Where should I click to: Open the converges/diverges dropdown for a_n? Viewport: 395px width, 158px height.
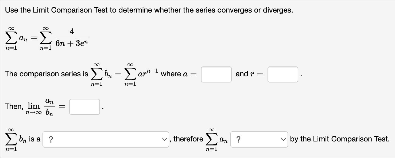[x=259, y=139]
